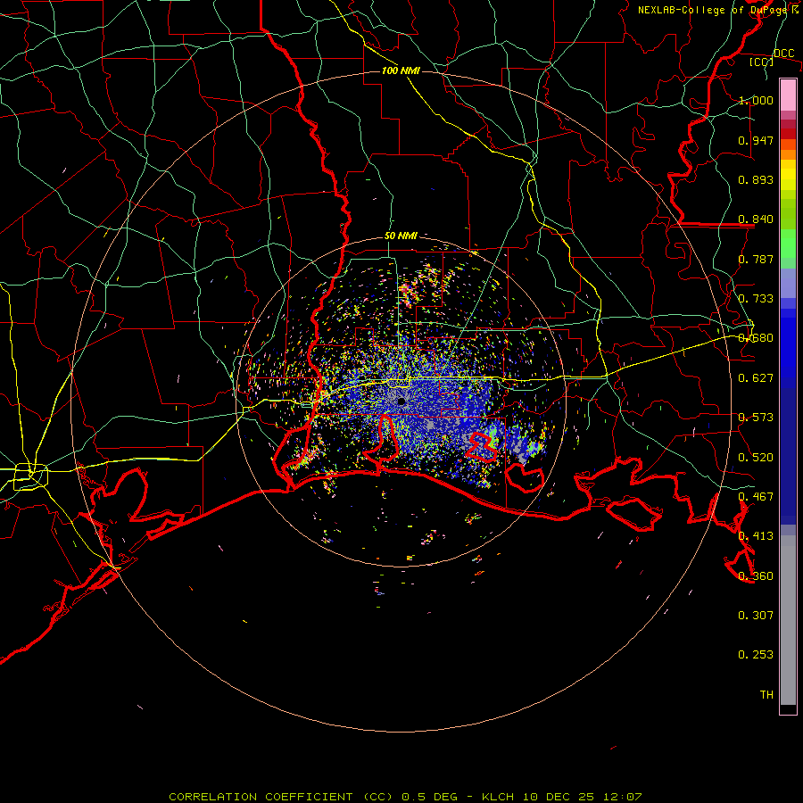The height and width of the screenshot is (803, 803).
Task: Click the 0.307 legend value
Action: point(756,616)
